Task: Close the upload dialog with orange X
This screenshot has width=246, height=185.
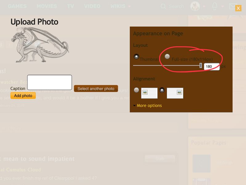Action: (x=238, y=8)
